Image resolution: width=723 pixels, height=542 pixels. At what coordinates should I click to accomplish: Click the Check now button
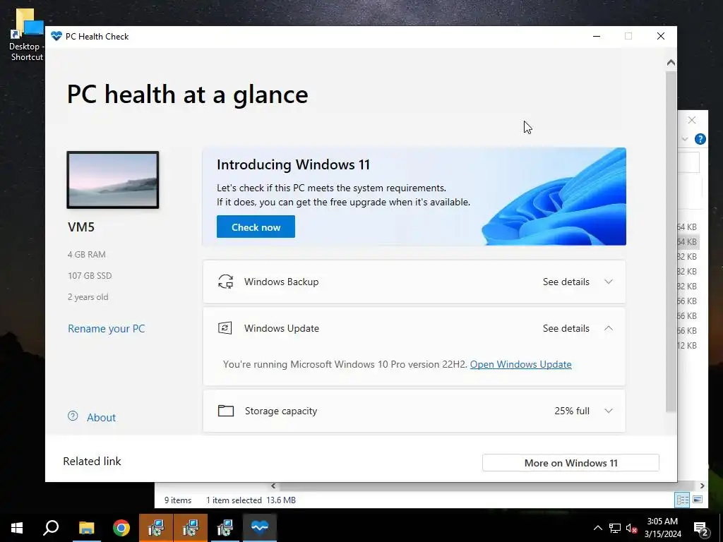pos(256,227)
